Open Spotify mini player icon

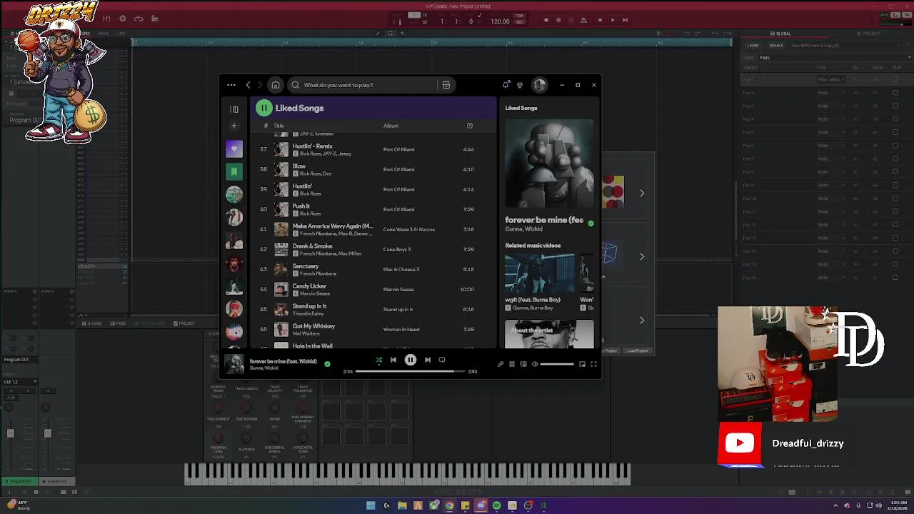tap(582, 364)
